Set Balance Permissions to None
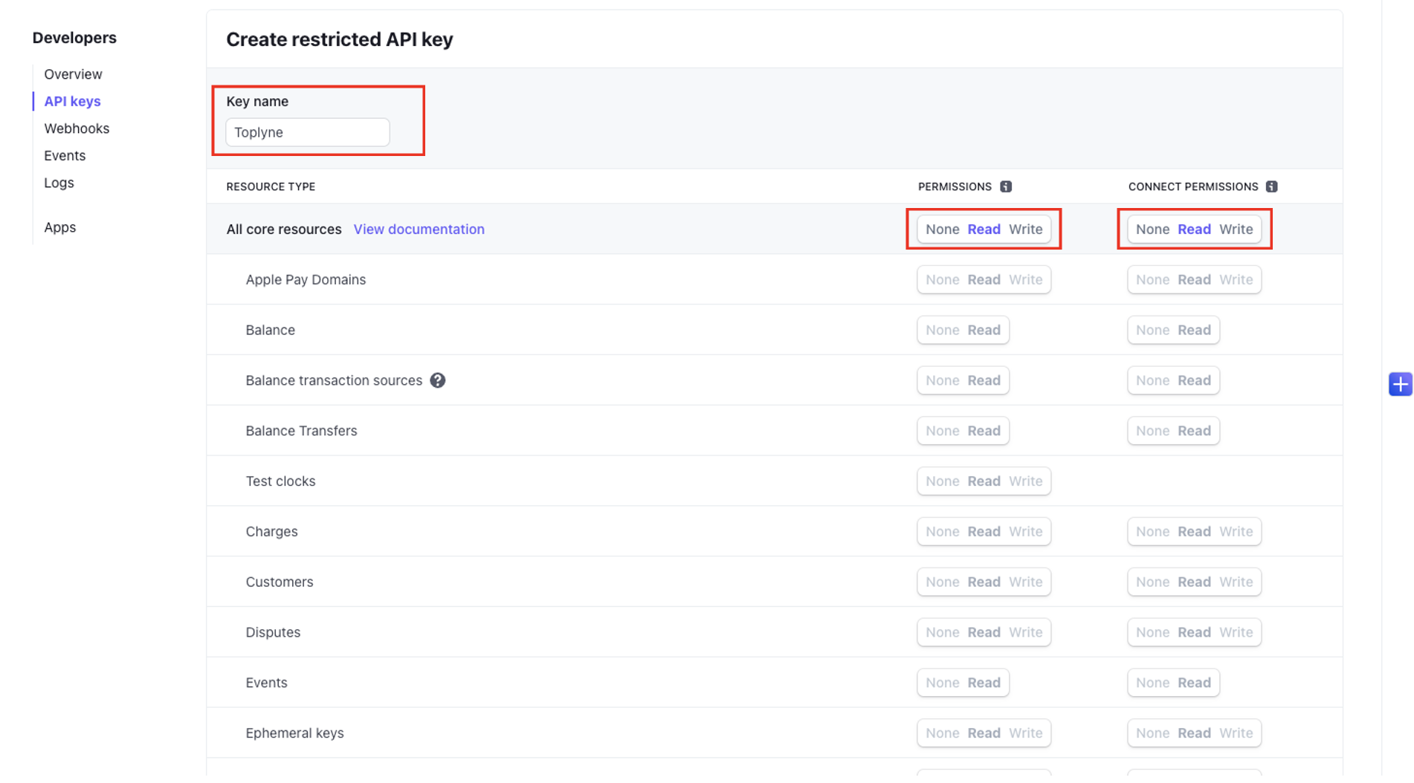Screen dimensions: 1414x783 (x=942, y=330)
